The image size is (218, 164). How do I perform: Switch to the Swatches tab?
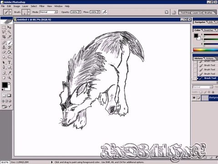(208, 30)
